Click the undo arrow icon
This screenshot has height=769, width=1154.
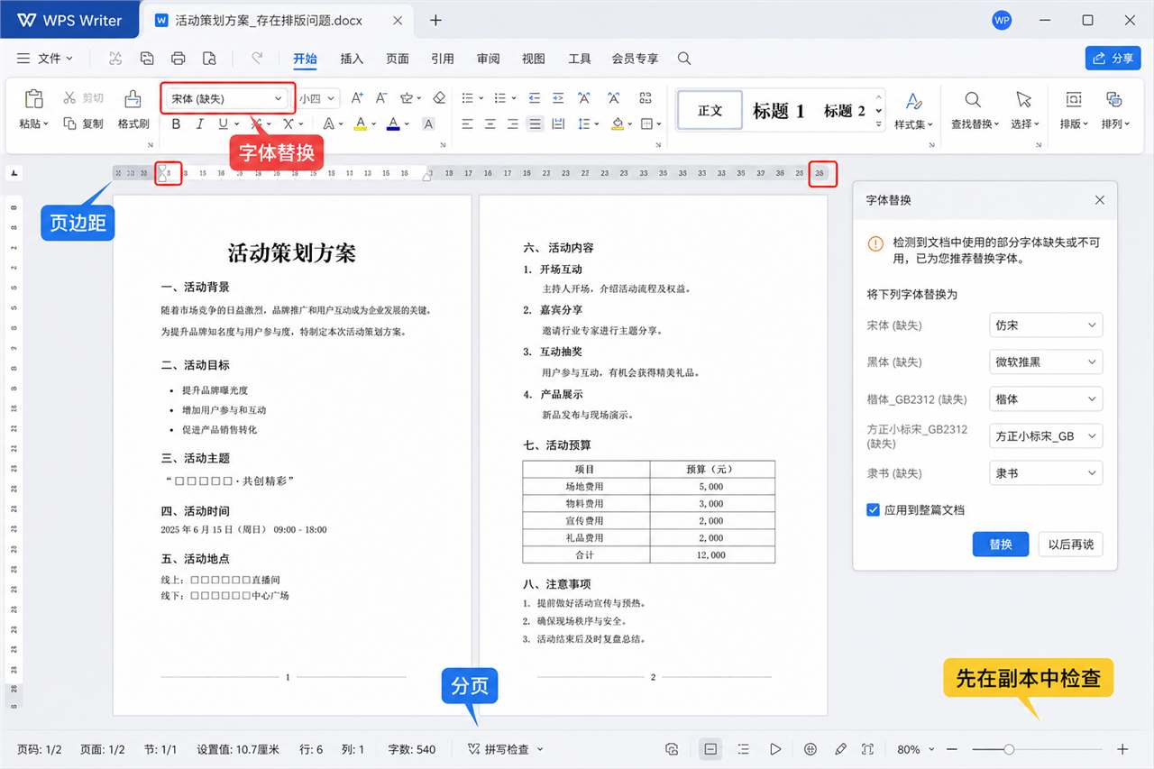pos(257,59)
